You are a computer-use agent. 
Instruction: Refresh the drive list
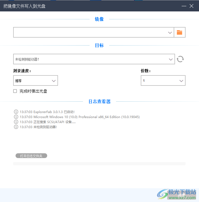tap(180, 59)
